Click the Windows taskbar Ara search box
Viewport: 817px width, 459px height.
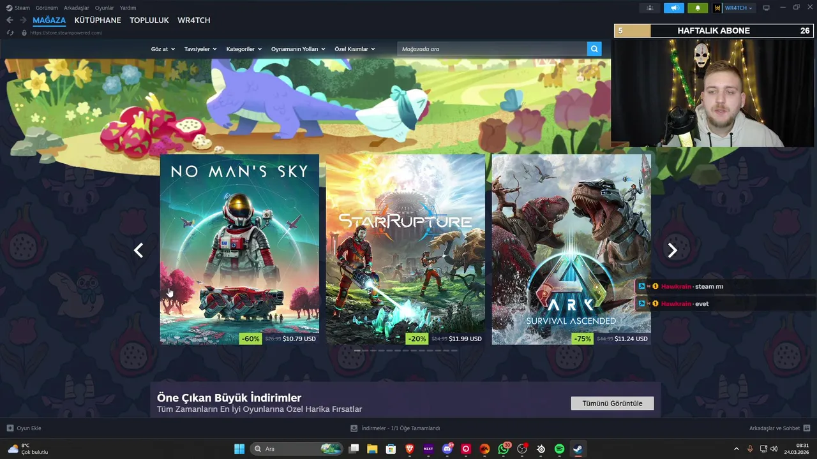pos(297,449)
